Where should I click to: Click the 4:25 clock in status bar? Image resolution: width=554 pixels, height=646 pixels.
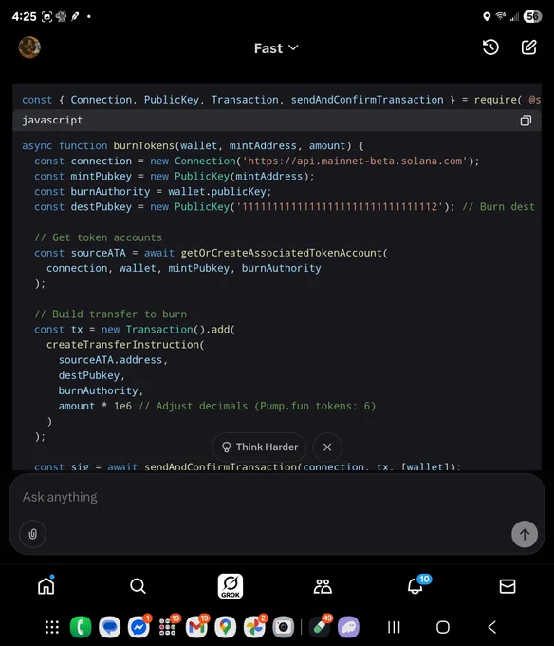tap(25, 16)
